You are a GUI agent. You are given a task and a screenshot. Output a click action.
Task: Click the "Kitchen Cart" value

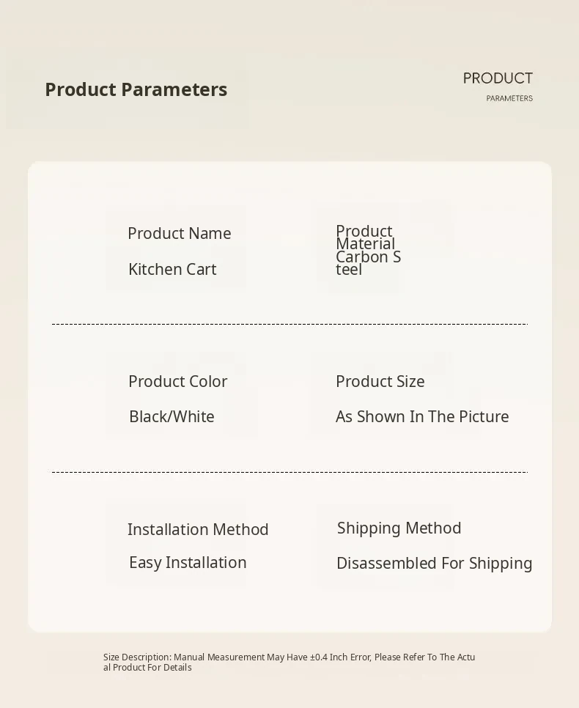[172, 269]
